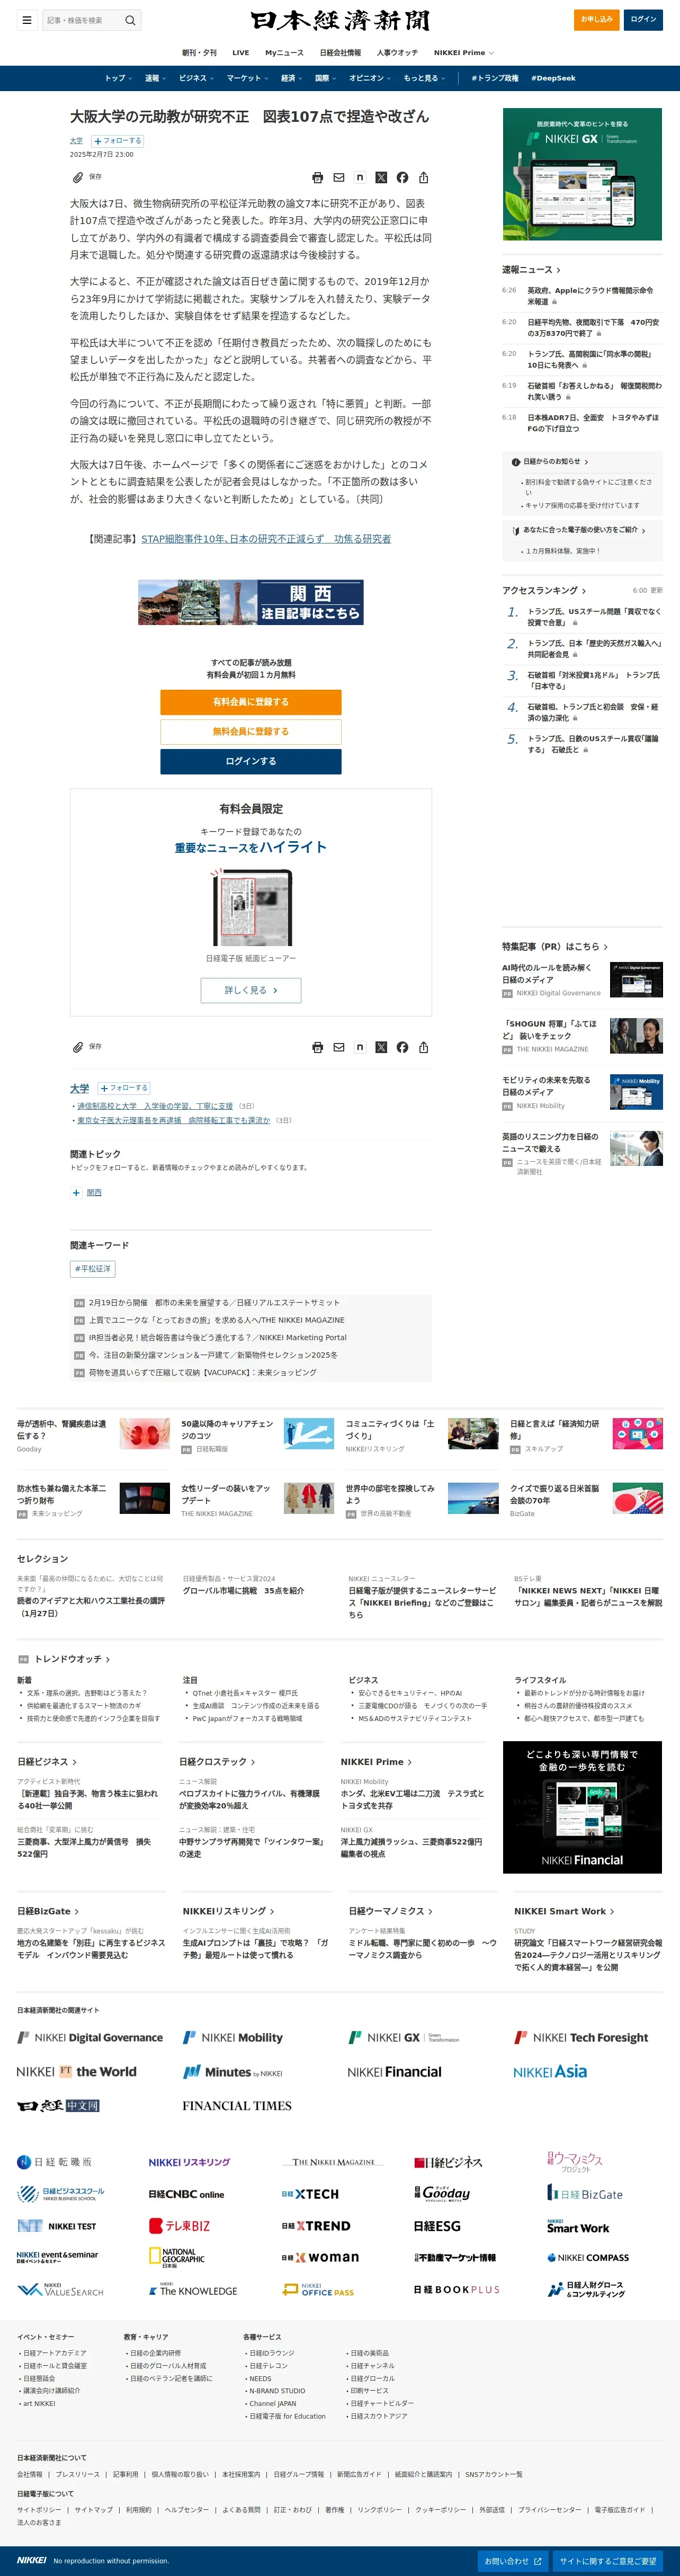680x2576 pixels.
Task: Click the magnifier search icon
Action: (130, 20)
